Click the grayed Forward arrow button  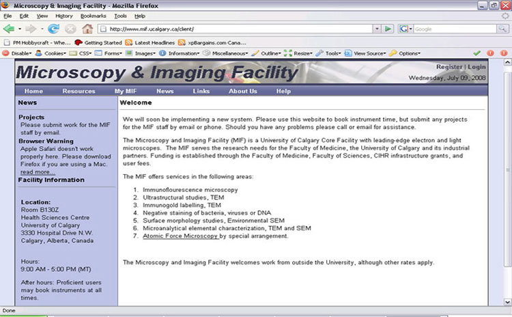[x=31, y=29]
